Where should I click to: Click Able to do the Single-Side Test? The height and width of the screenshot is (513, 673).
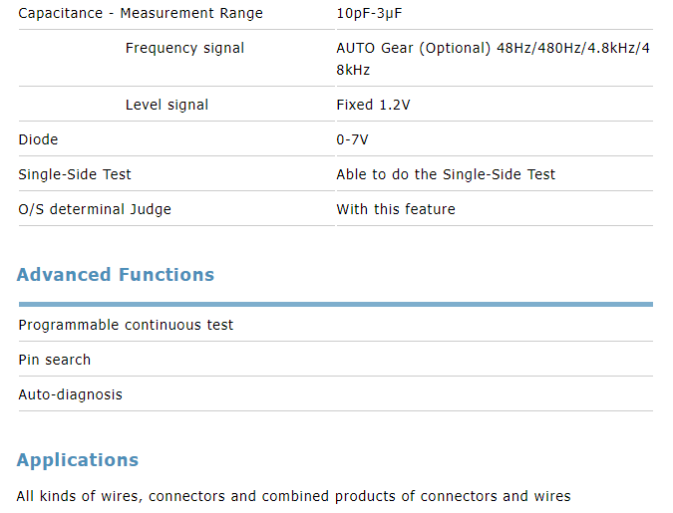pos(446,174)
